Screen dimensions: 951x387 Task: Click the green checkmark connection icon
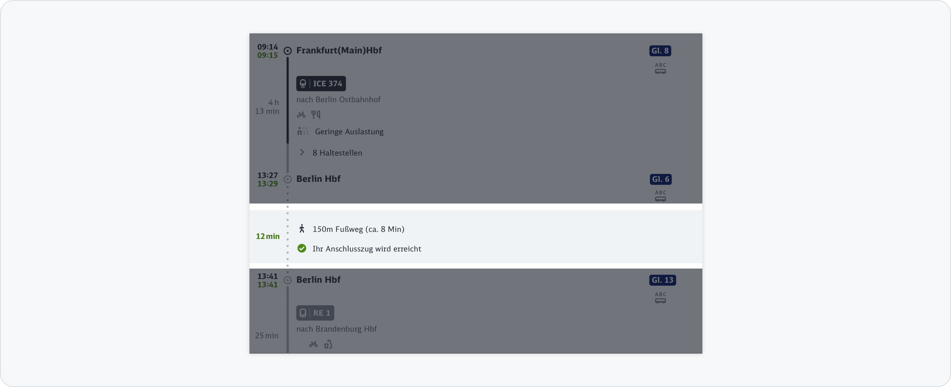coord(302,249)
